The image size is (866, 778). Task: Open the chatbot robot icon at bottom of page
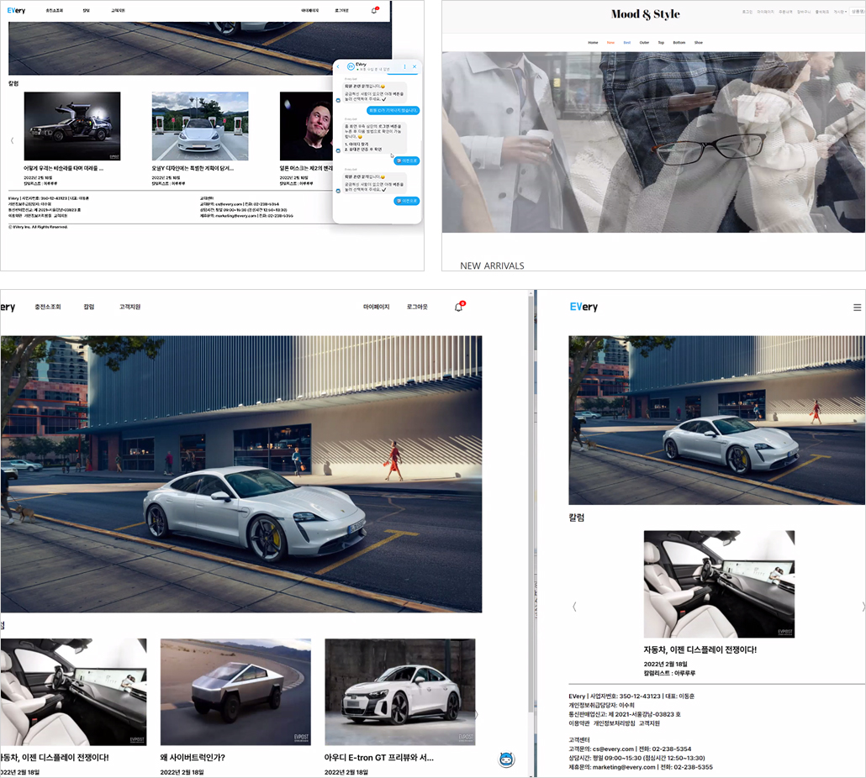506,760
